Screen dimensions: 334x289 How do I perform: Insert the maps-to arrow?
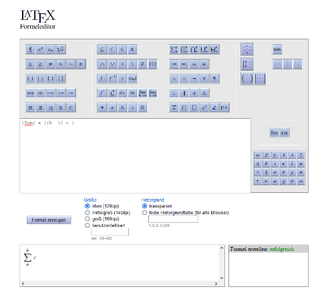click(x=51, y=93)
